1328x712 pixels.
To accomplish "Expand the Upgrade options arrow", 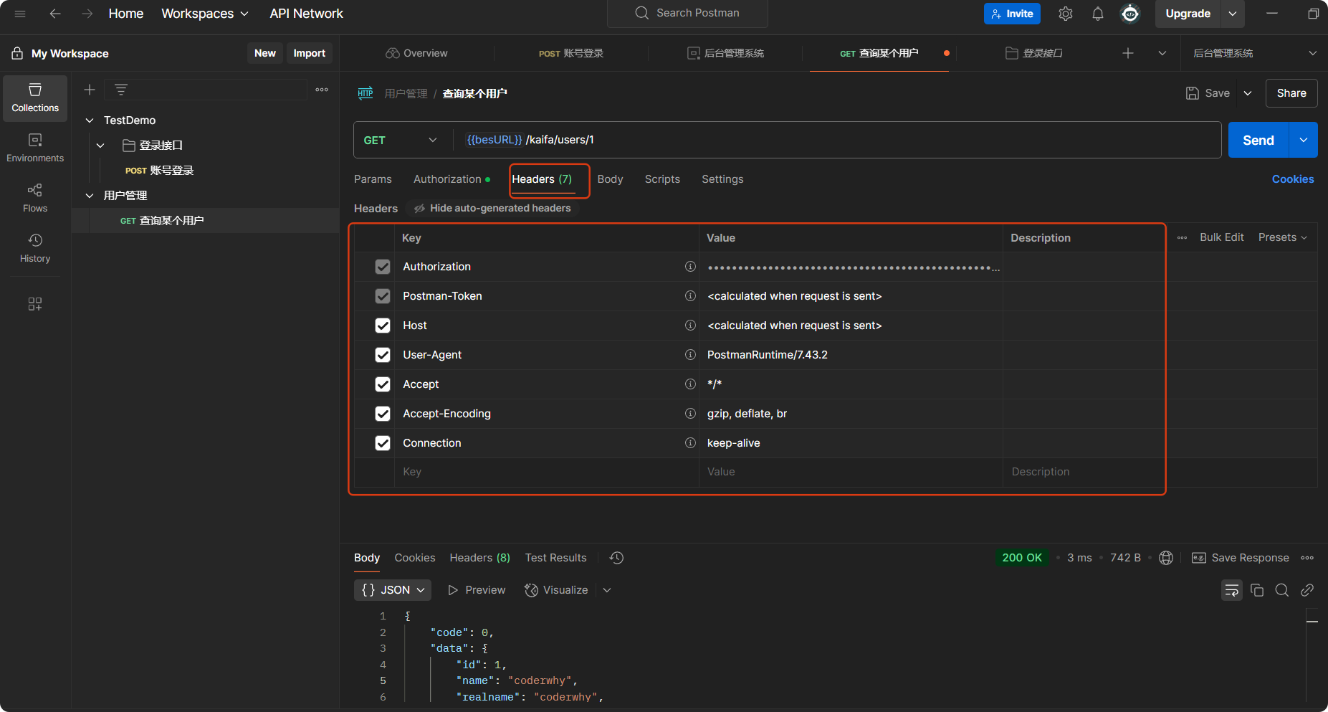I will (x=1233, y=14).
